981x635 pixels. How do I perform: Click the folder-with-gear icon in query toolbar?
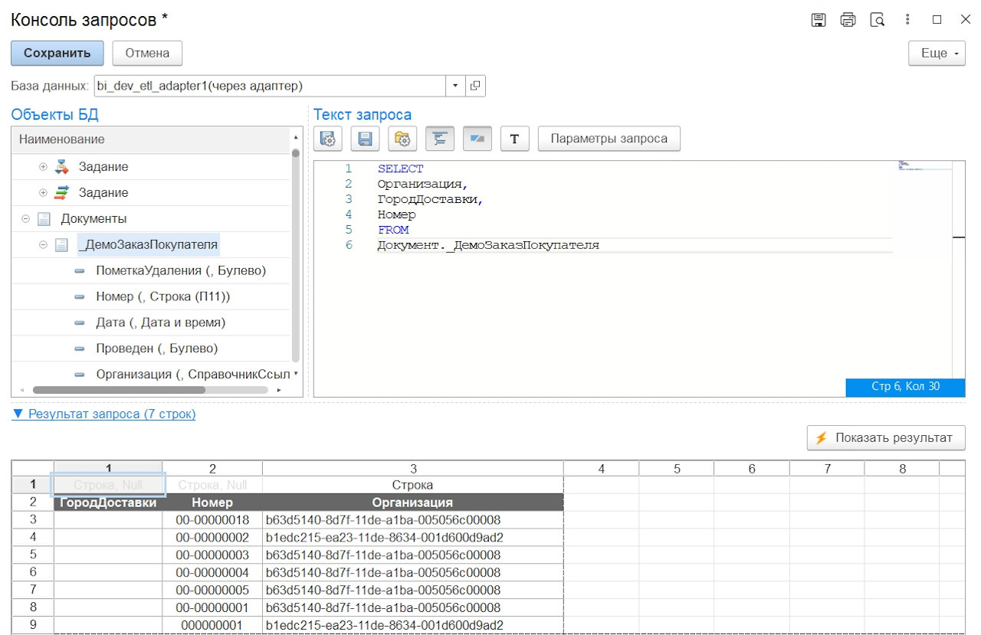[402, 139]
